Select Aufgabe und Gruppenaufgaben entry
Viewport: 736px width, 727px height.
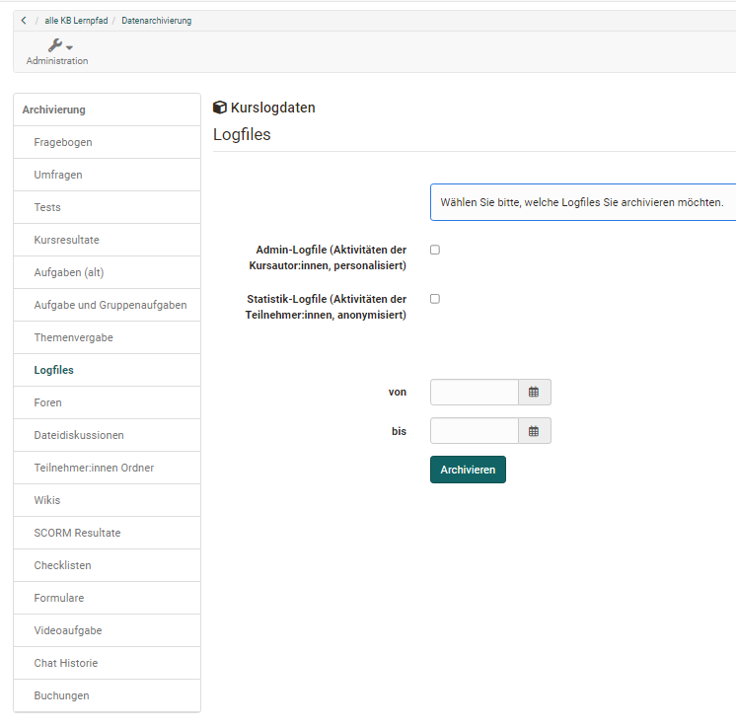(x=110, y=305)
